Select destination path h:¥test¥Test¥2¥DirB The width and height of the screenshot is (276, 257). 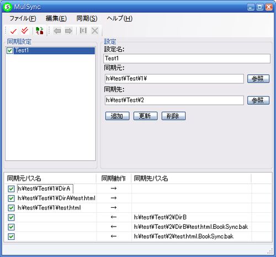click(x=160, y=217)
